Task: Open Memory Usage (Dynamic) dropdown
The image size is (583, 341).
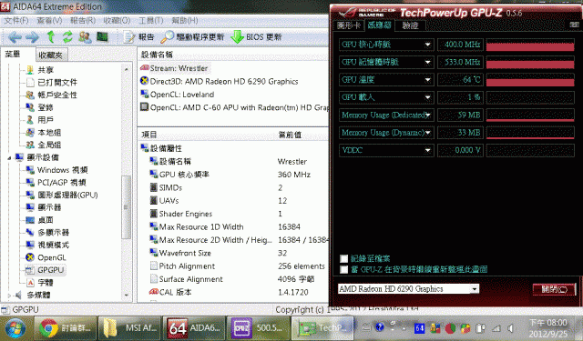Action: [427, 133]
